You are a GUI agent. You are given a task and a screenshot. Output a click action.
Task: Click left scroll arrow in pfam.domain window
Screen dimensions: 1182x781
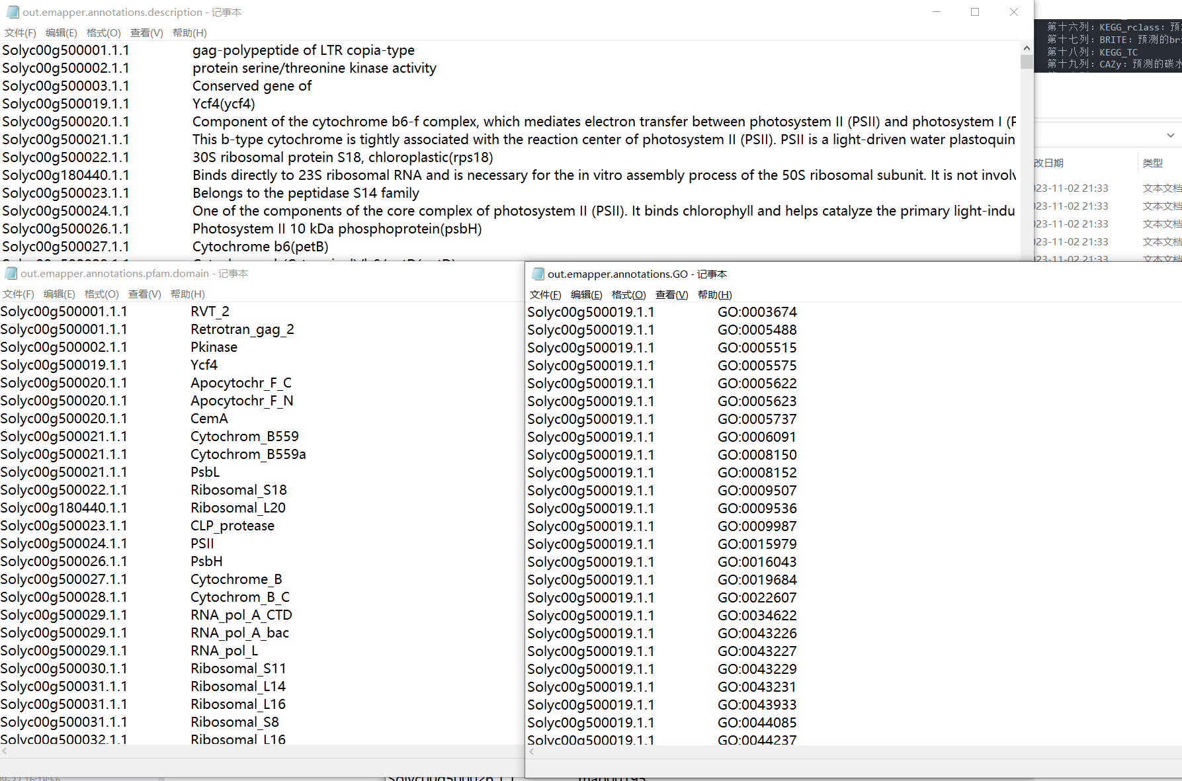5,751
